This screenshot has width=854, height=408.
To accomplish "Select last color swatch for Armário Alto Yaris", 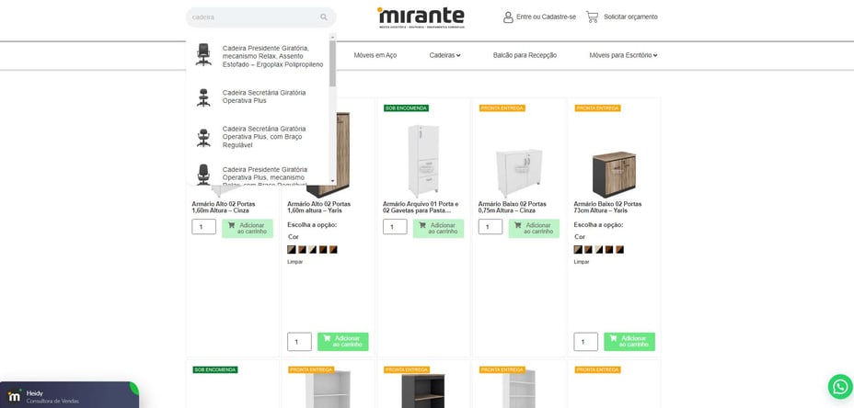I will click(333, 250).
